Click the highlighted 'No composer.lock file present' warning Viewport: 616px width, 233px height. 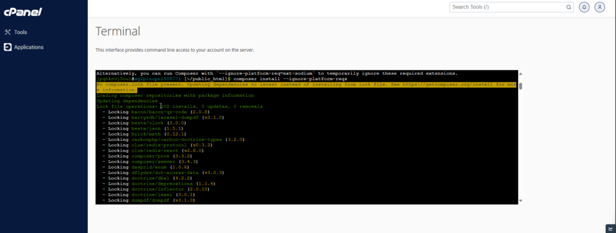pyautogui.click(x=306, y=87)
